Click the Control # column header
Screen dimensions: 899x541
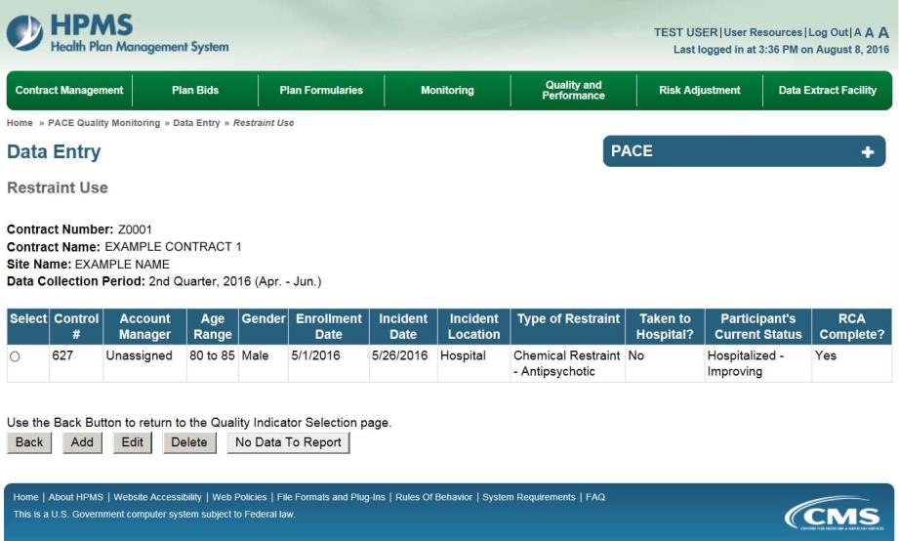(76, 326)
